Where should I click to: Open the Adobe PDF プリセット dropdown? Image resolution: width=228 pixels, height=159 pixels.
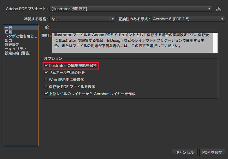(131, 9)
